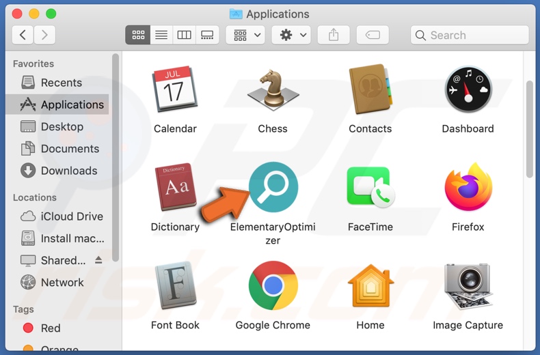This screenshot has width=540, height=355.
Task: Click the Firefox name label
Action: pos(468,227)
